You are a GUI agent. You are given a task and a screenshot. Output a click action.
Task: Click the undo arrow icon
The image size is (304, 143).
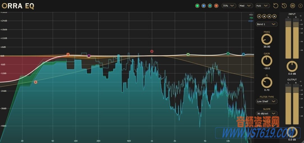(x=275, y=6)
